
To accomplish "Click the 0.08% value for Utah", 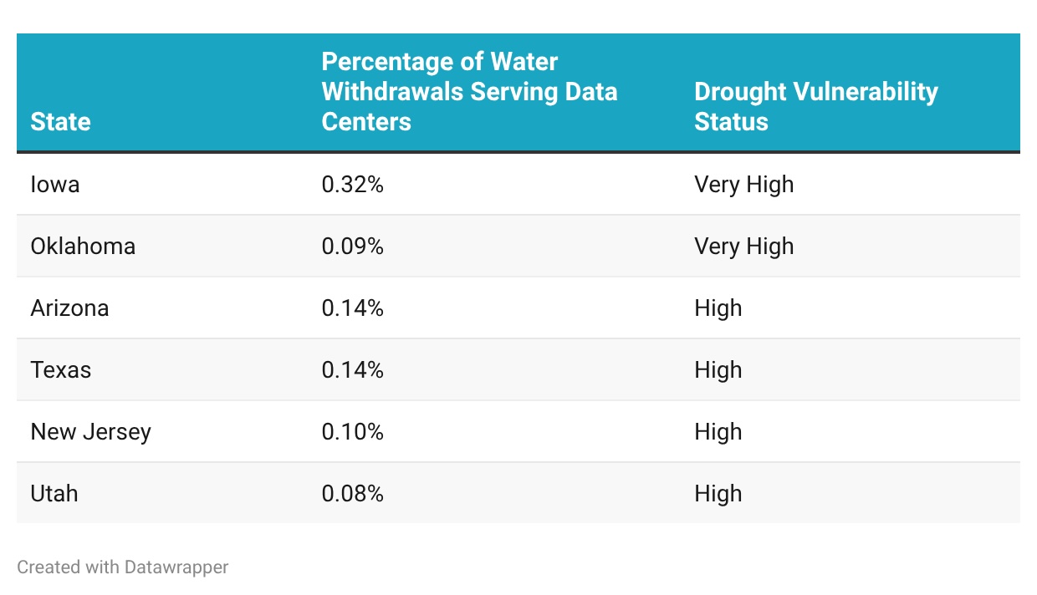I will (352, 493).
